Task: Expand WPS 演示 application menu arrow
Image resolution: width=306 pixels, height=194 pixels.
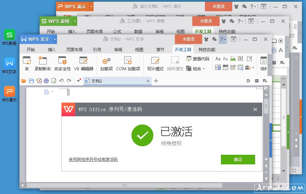Action: tap(91, 6)
